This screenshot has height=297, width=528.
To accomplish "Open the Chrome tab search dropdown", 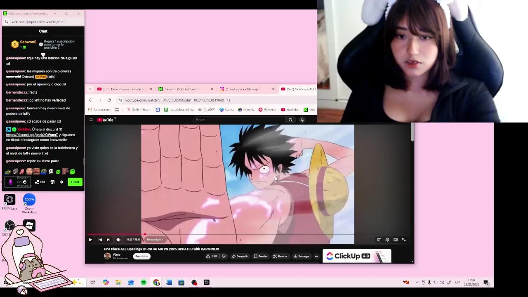I will (90, 89).
